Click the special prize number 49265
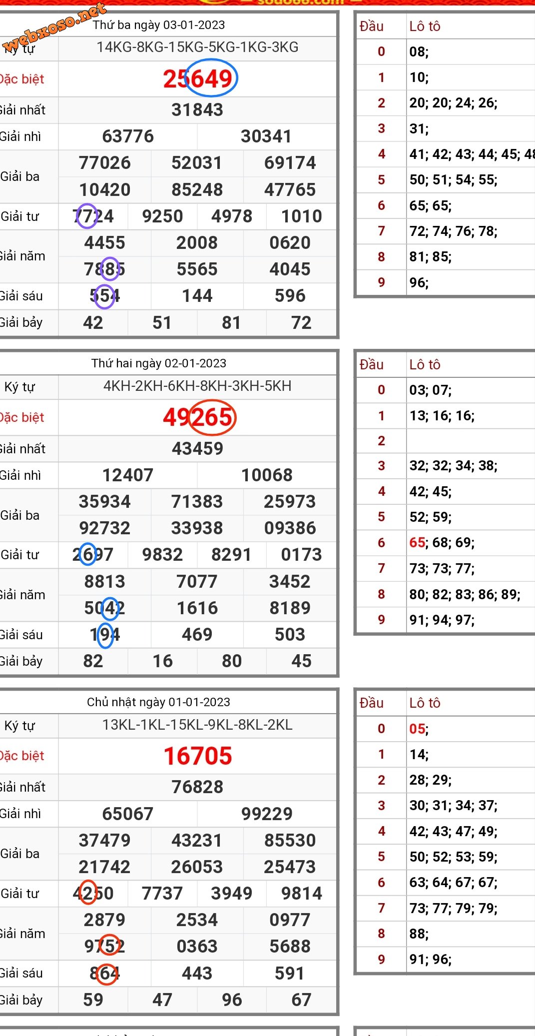 coord(198,417)
